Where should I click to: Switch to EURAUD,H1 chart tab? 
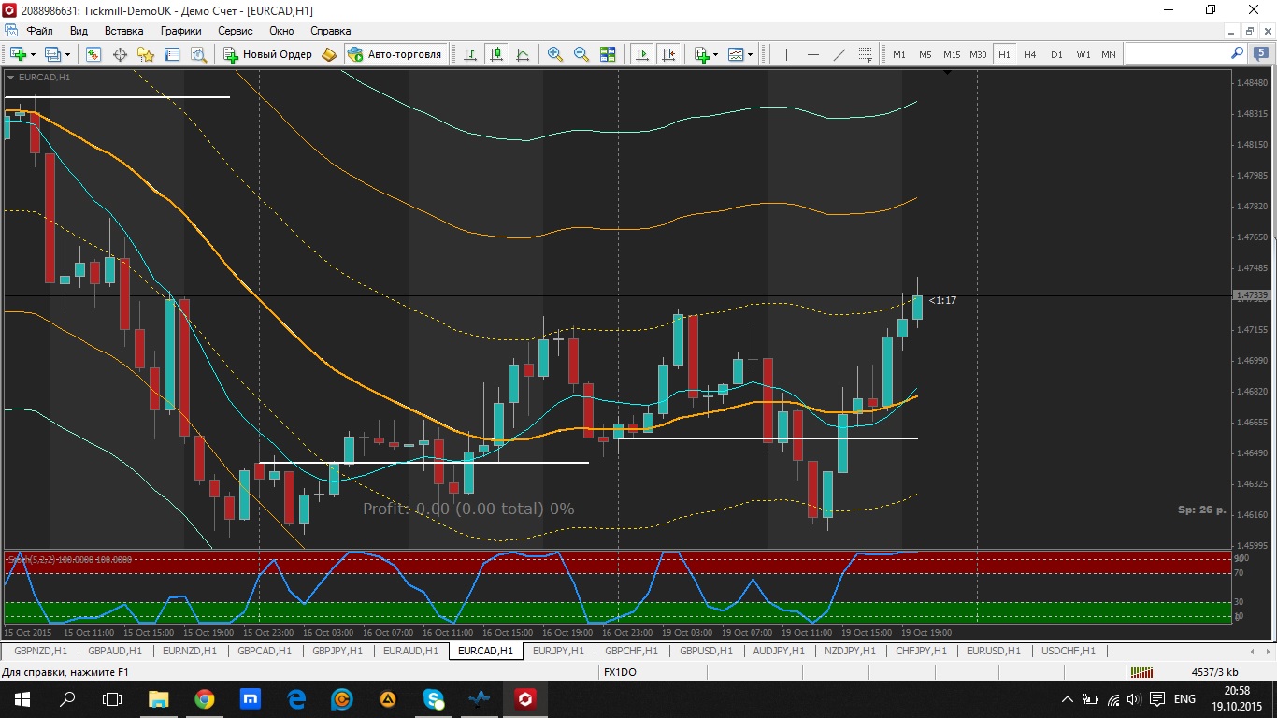click(411, 651)
